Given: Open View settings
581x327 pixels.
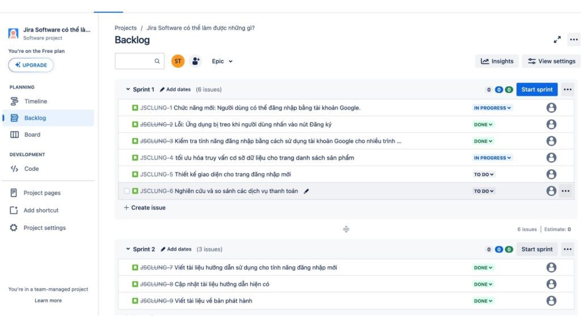Looking at the screenshot, I should pos(551,61).
